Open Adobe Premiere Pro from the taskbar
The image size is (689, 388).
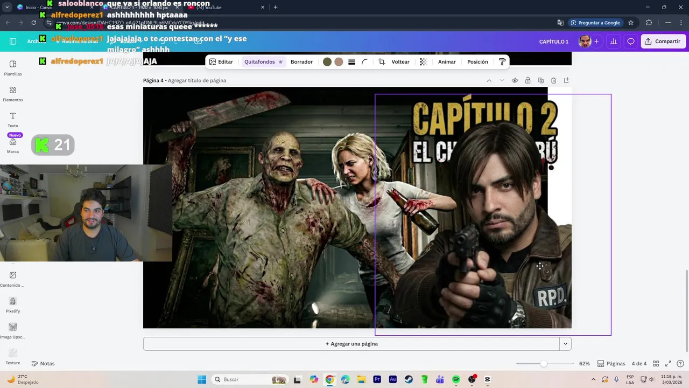(x=377, y=379)
